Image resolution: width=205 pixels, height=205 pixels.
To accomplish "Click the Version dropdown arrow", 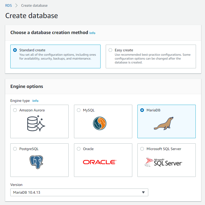I will click(x=143, y=192).
